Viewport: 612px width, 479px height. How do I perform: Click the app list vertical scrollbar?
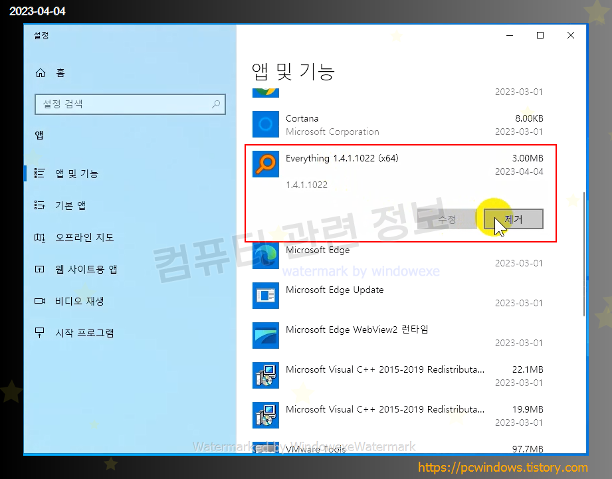tap(584, 254)
